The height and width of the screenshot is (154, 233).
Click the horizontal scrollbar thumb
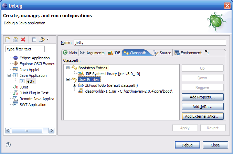click(x=27, y=131)
